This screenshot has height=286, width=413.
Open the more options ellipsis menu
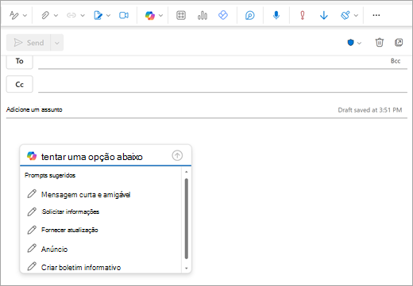click(376, 15)
